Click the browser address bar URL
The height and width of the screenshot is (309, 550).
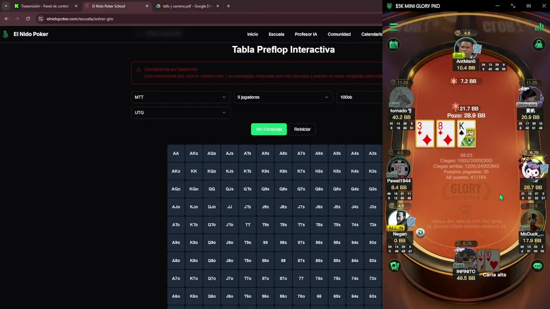coord(80,19)
